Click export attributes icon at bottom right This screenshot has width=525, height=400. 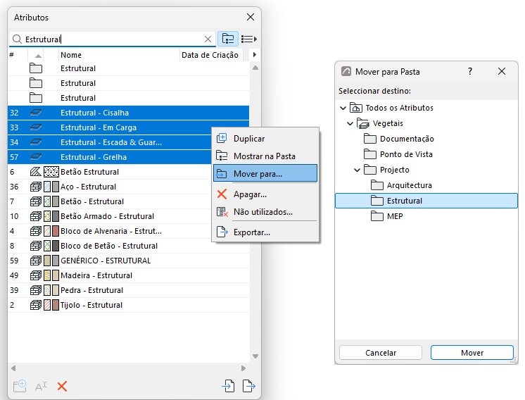click(x=248, y=386)
